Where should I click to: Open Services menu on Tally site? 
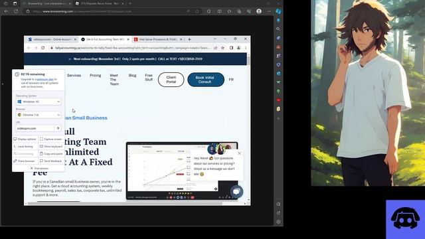[x=74, y=75]
